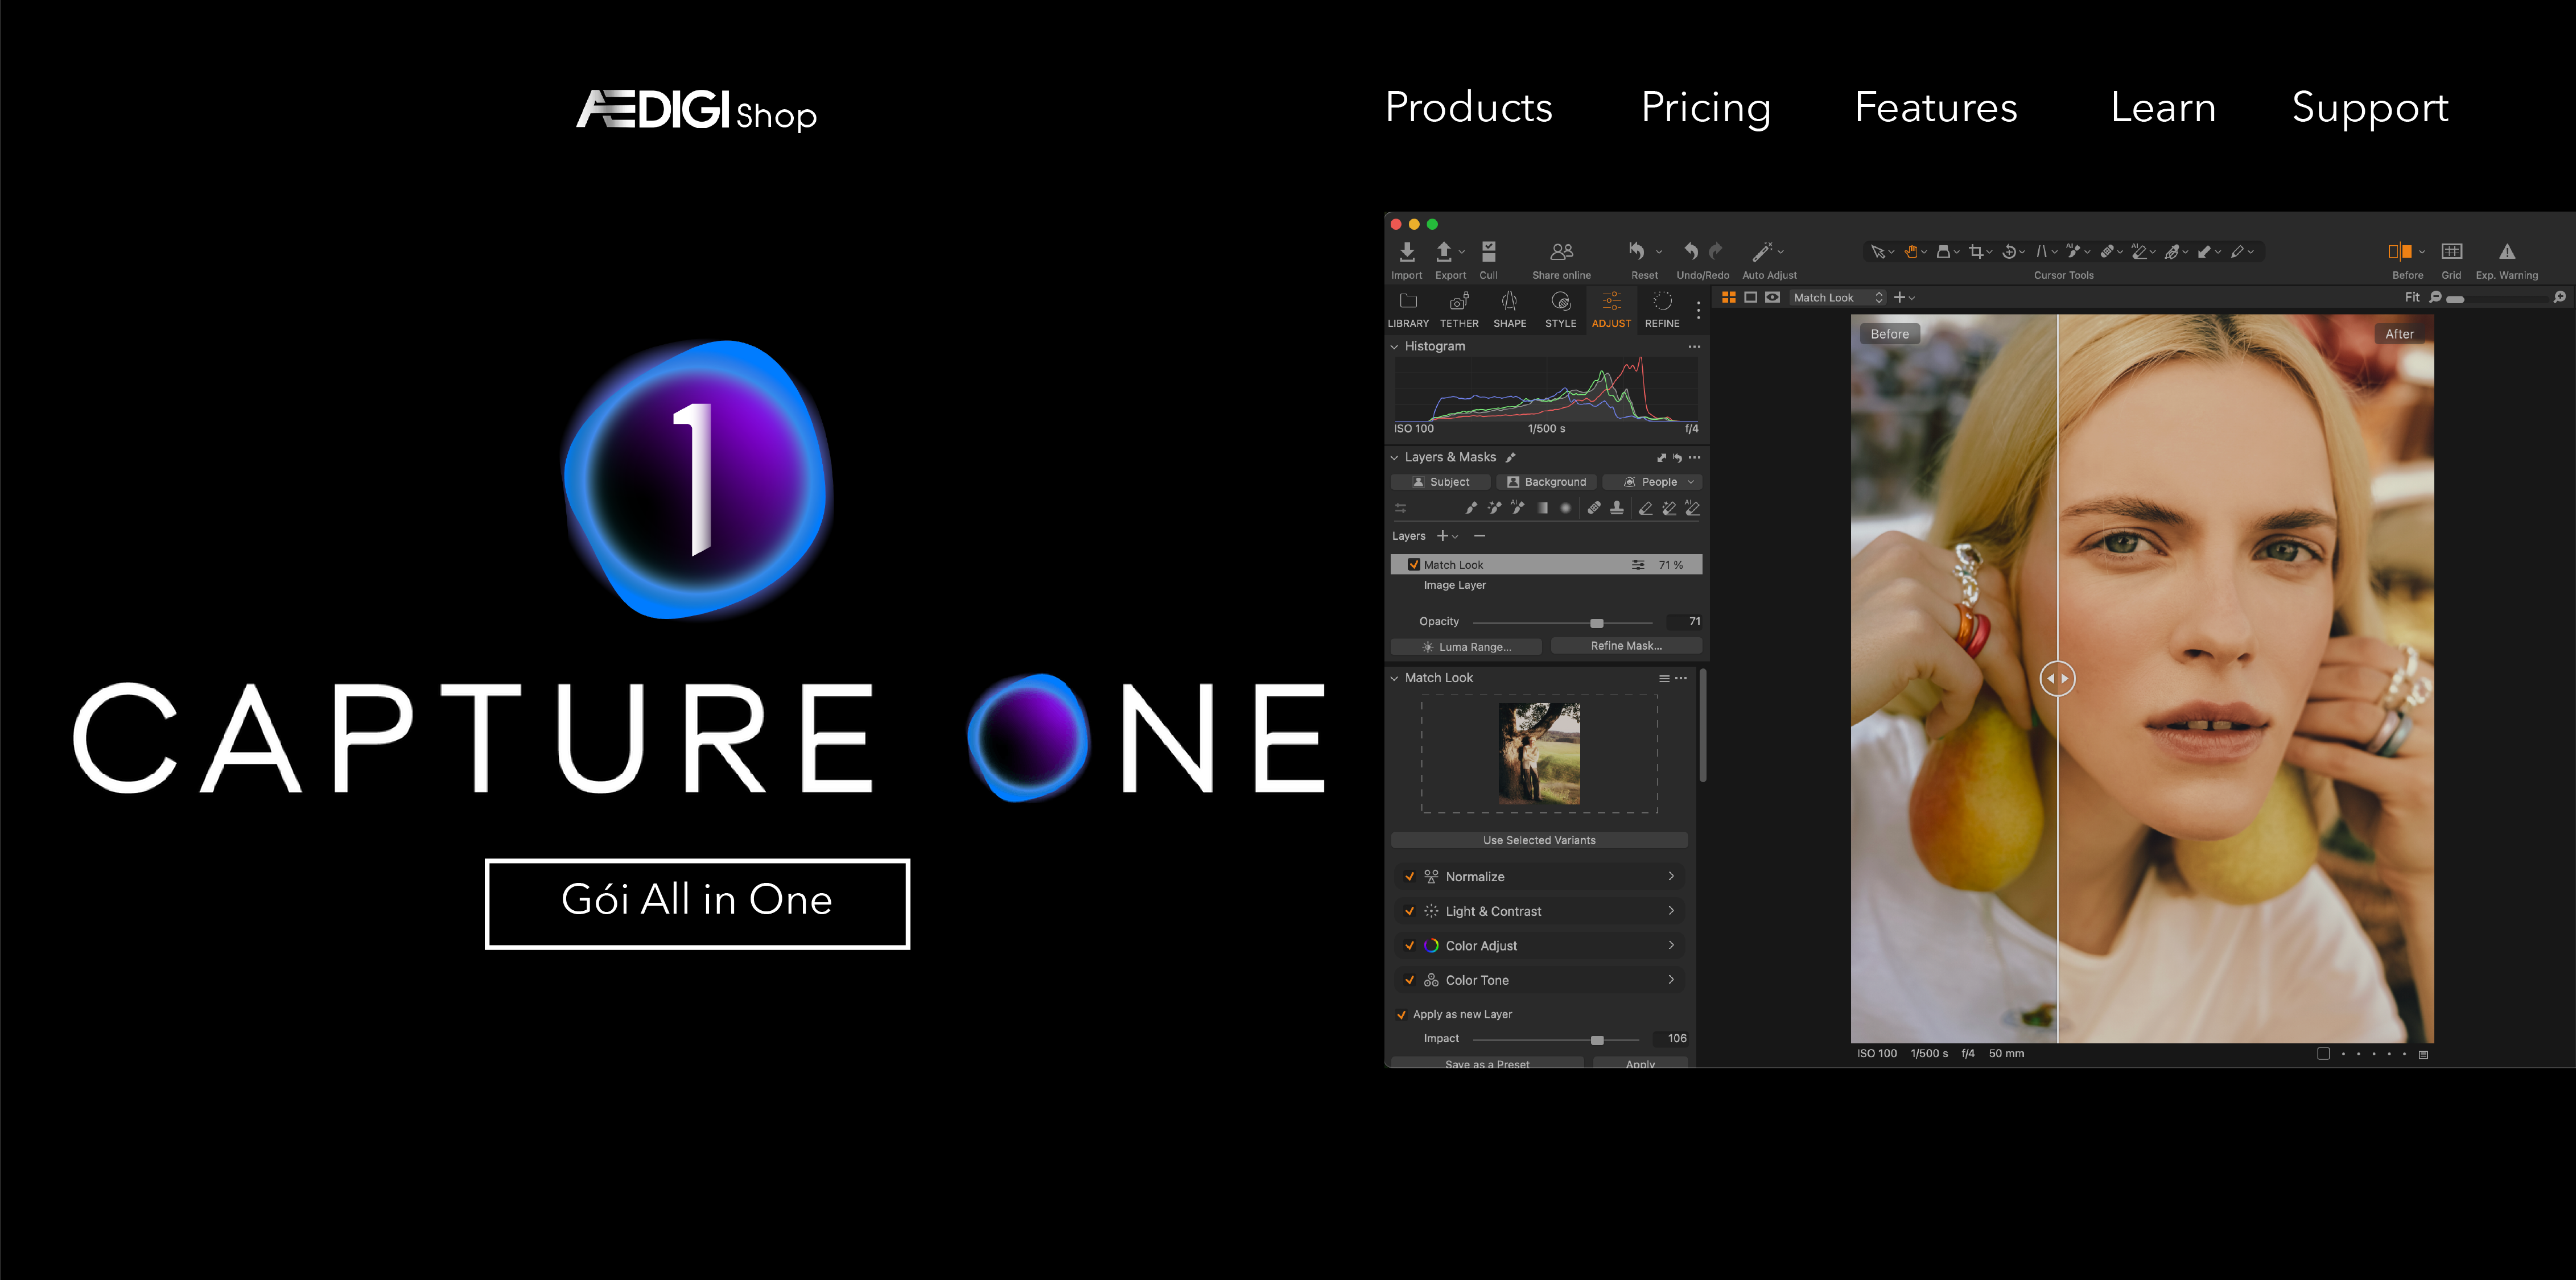
Task: Uncheck the Match Look layer checkbox
Action: click(1413, 564)
